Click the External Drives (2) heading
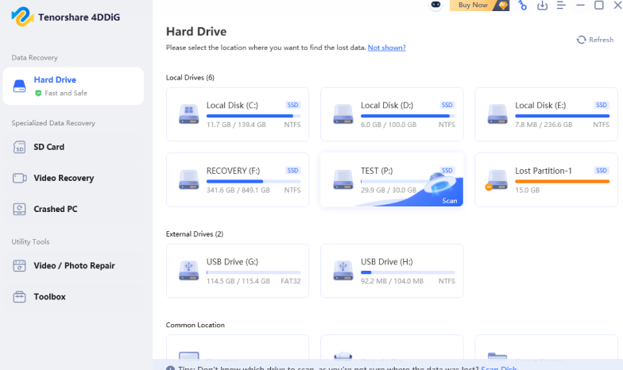 point(195,233)
